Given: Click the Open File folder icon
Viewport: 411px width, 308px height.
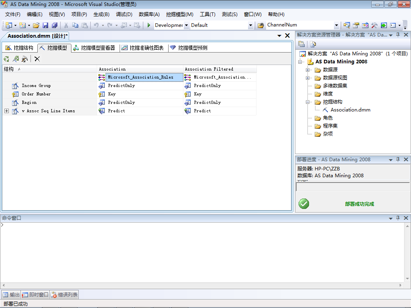Looking at the screenshot, I should click(36, 25).
